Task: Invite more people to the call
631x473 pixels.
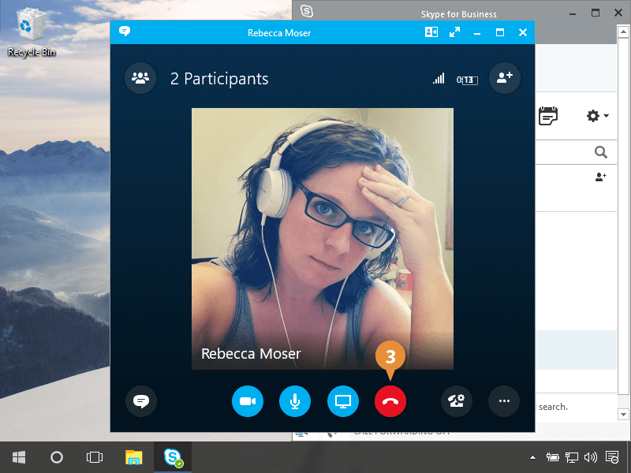Action: (x=505, y=78)
